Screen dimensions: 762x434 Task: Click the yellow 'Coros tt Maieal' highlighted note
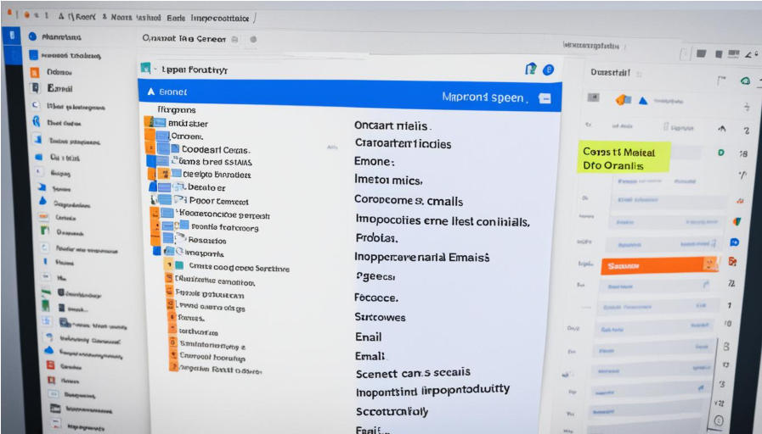coord(624,158)
